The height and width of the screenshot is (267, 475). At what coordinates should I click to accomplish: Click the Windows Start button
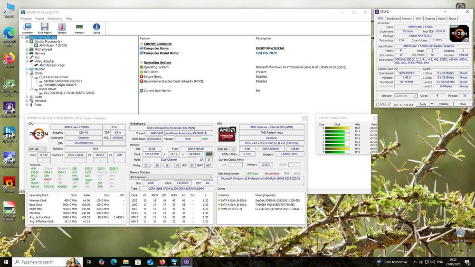[x=6, y=262]
